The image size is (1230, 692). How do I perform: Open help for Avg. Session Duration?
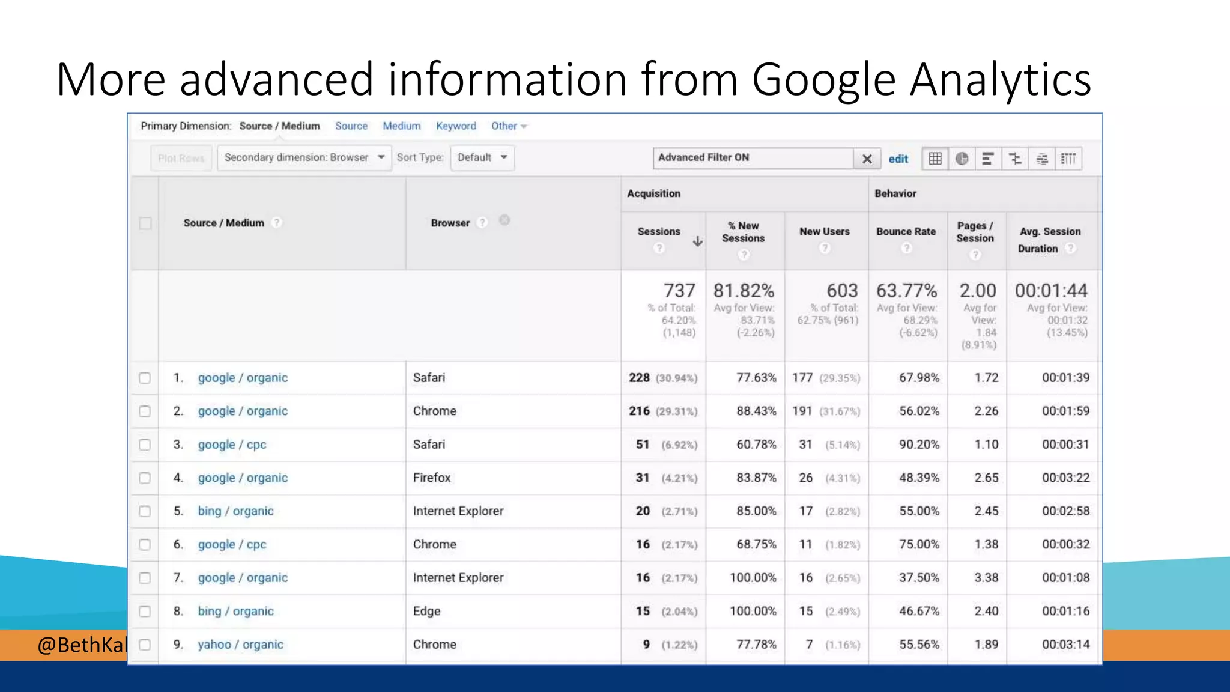(x=1070, y=248)
